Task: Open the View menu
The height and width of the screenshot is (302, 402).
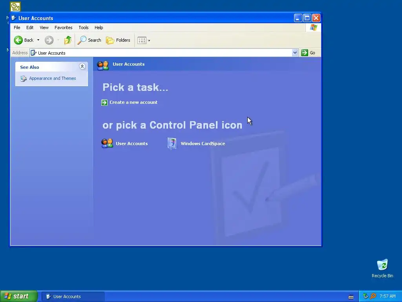Action: (x=44, y=28)
